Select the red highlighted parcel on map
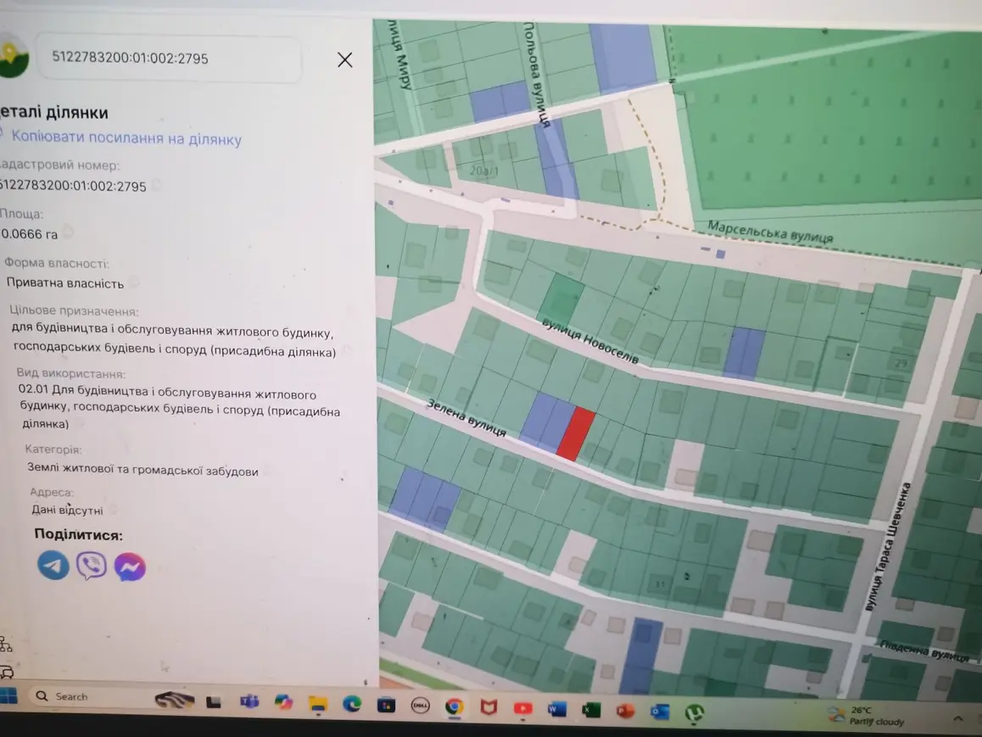 point(576,434)
